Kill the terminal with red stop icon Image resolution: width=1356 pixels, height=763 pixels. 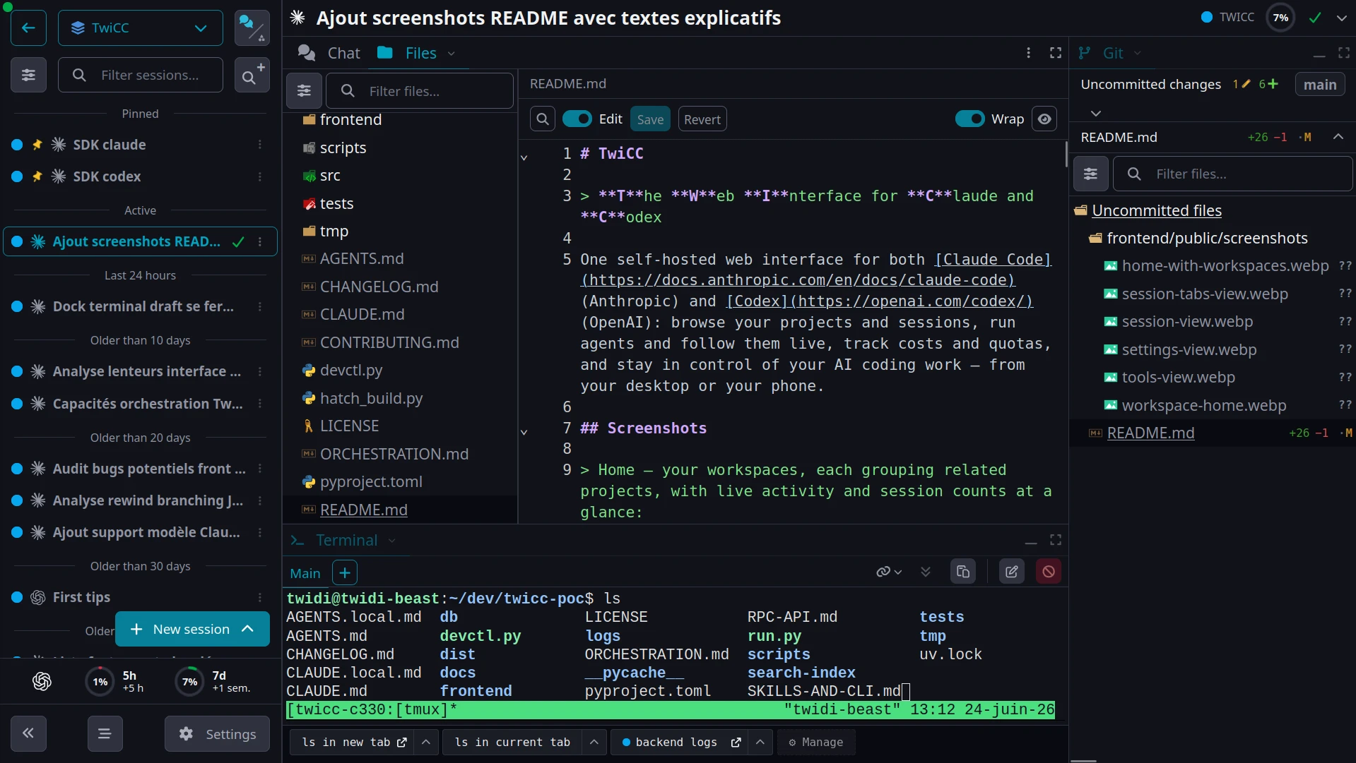(1049, 572)
